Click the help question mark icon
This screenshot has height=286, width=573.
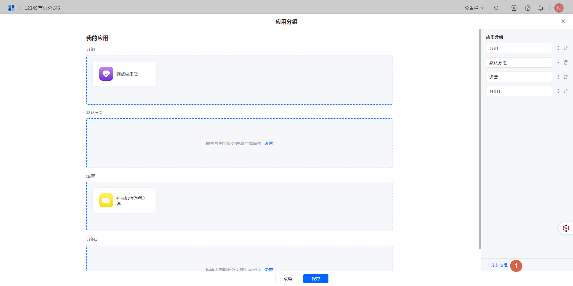coord(528,8)
